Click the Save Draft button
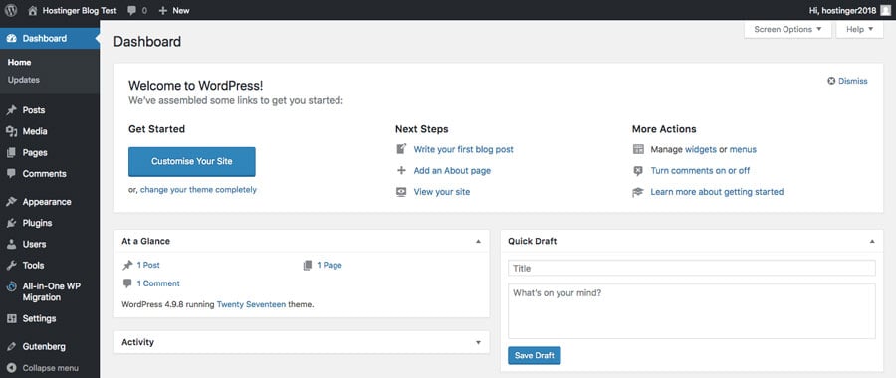 tap(535, 356)
